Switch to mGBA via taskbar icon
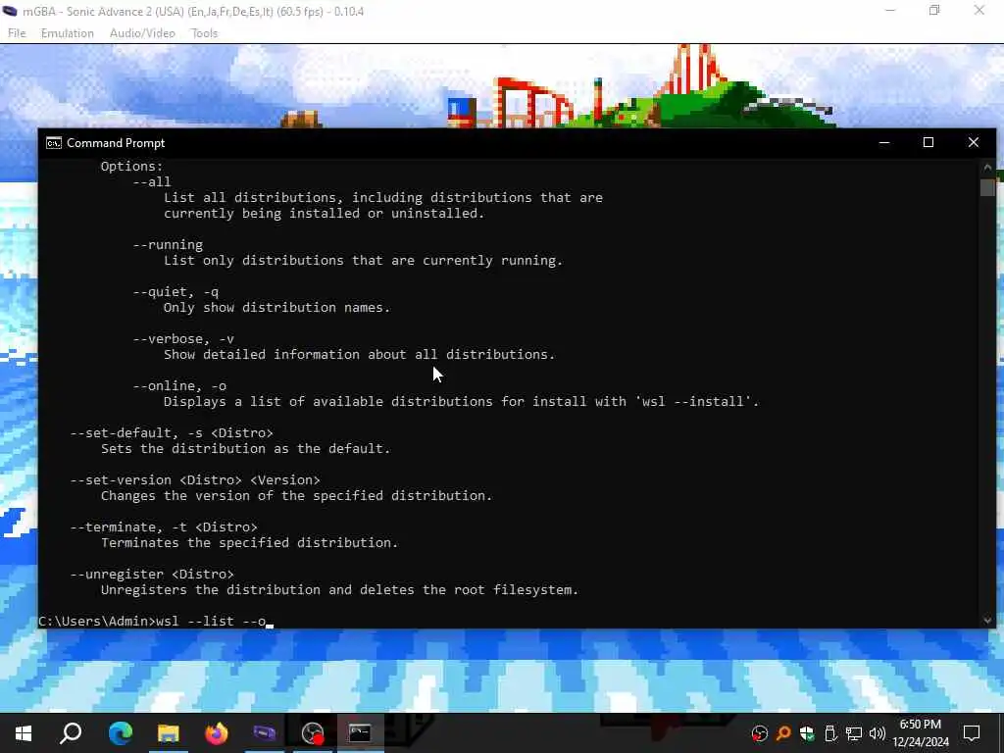Screen dimensions: 1004x753 click(x=265, y=733)
